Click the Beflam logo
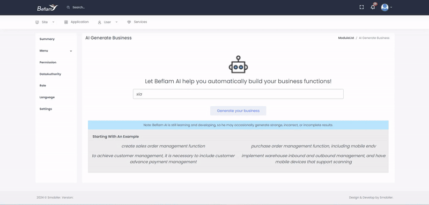429x205 pixels. (47, 8)
